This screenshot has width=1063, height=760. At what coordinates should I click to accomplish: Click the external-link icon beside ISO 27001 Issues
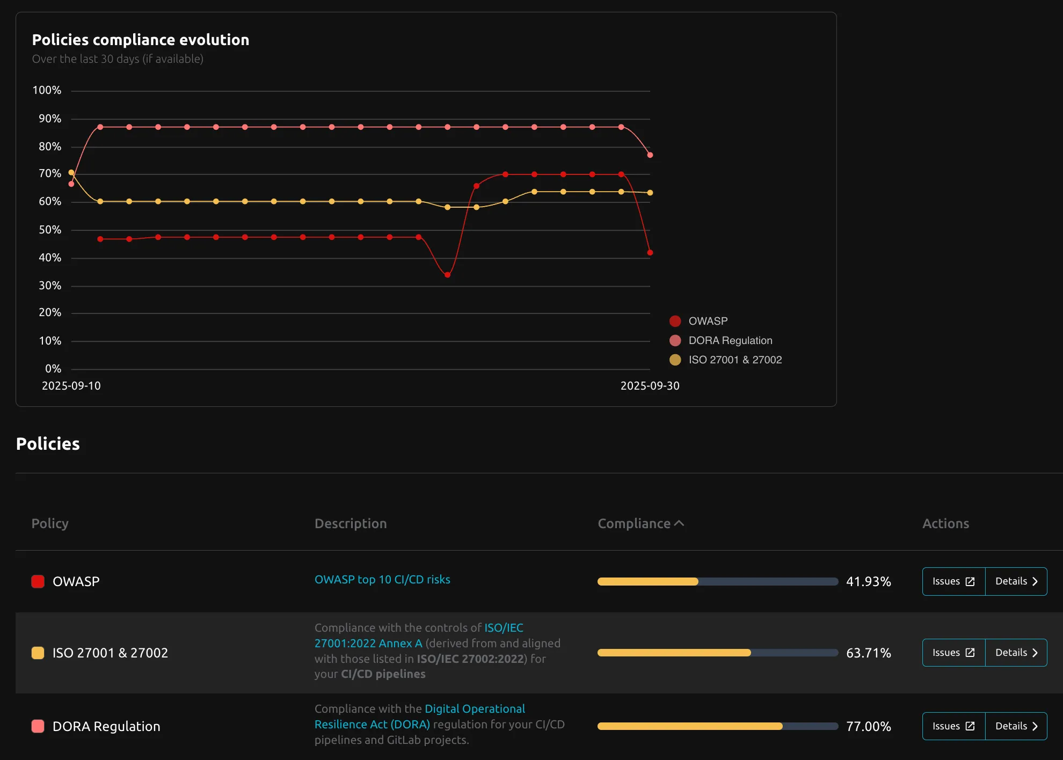click(970, 653)
